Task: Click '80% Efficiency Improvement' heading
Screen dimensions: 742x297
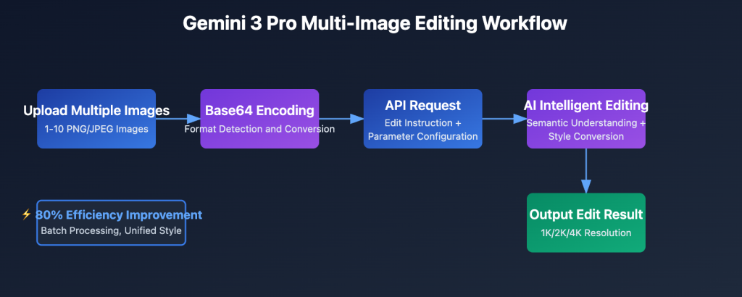Action: point(118,214)
